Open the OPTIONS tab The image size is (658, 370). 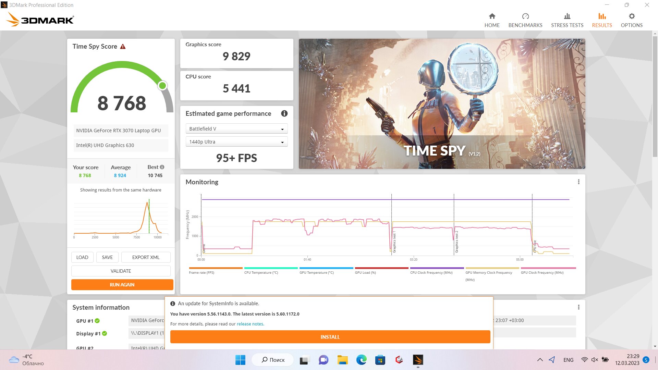pos(631,20)
